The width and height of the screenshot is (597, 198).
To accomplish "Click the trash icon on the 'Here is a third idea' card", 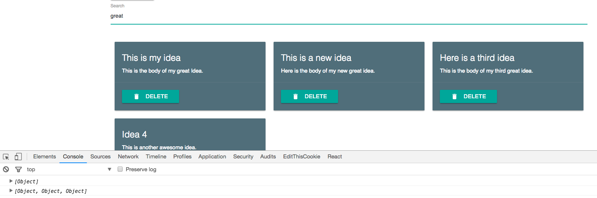I will pyautogui.click(x=455, y=96).
